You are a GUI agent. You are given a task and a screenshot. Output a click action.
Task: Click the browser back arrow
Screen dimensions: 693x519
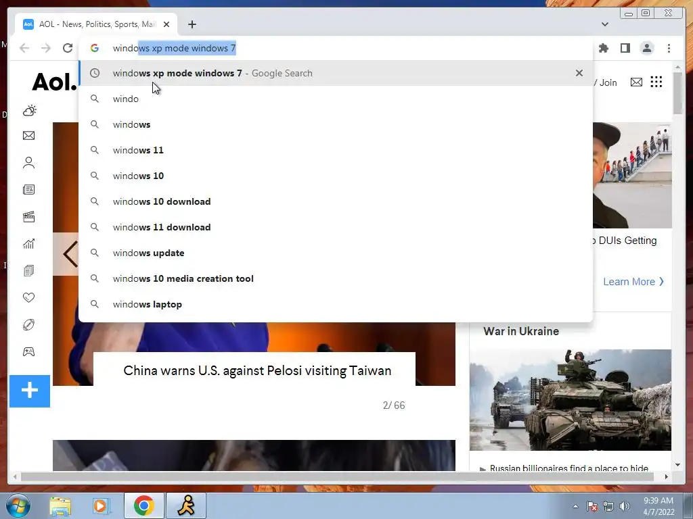[24, 48]
